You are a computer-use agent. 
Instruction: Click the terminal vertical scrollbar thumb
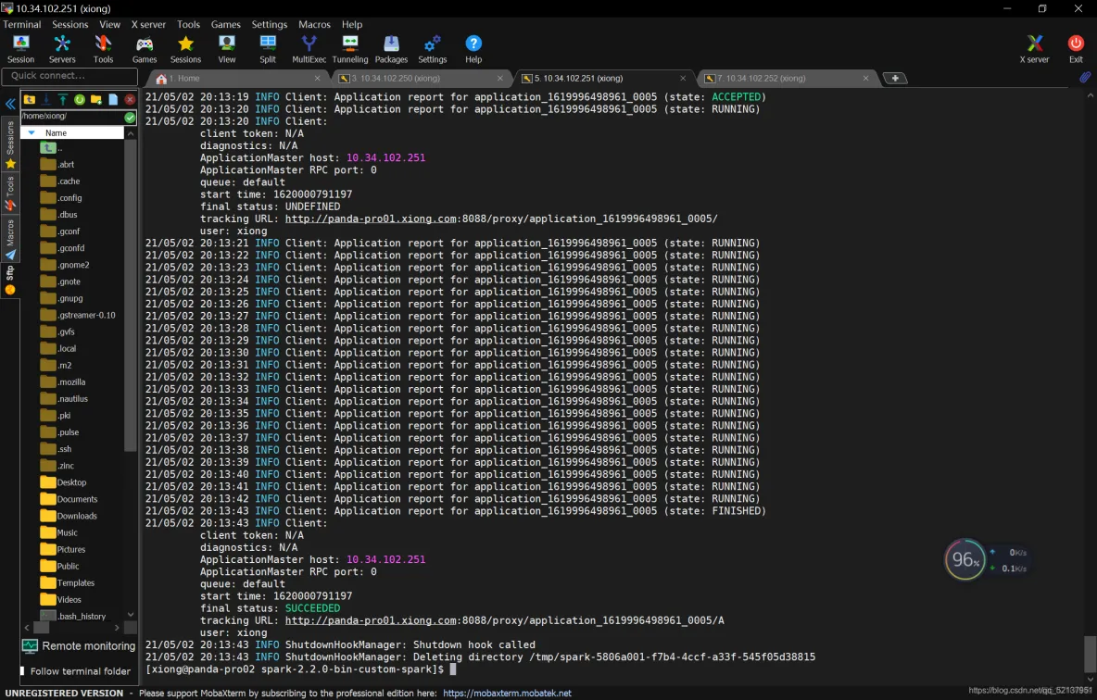(x=1090, y=654)
